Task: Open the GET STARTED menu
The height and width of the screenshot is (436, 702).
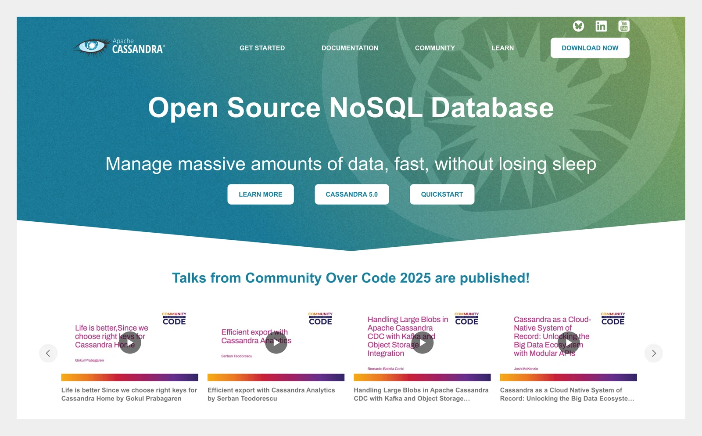Action: click(262, 48)
